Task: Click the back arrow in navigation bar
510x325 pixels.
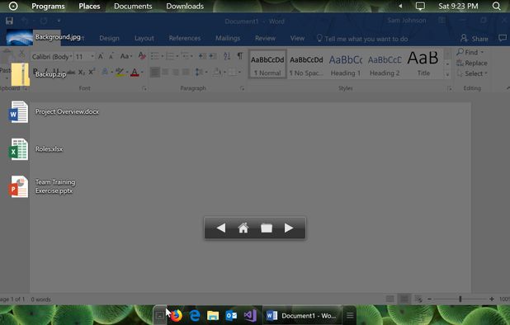Action: 221,228
